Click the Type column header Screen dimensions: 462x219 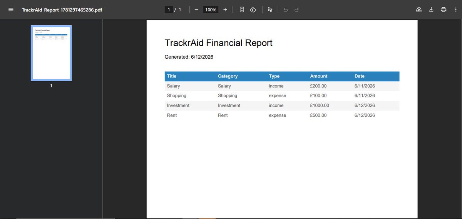point(274,76)
